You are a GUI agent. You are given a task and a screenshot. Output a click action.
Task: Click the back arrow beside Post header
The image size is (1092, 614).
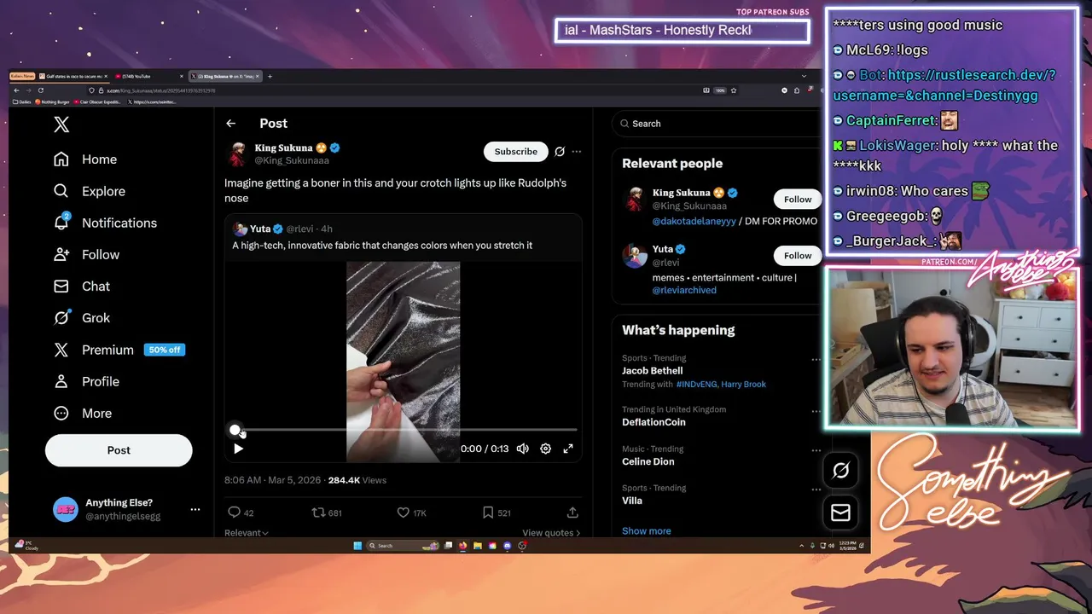[x=230, y=124]
